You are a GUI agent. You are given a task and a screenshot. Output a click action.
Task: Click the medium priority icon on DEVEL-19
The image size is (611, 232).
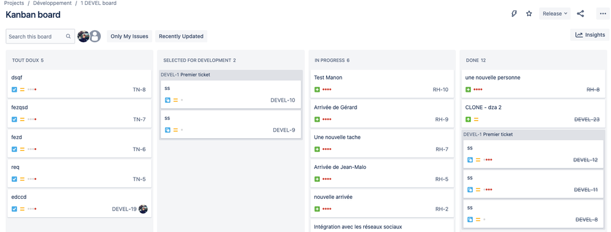[x=22, y=209]
